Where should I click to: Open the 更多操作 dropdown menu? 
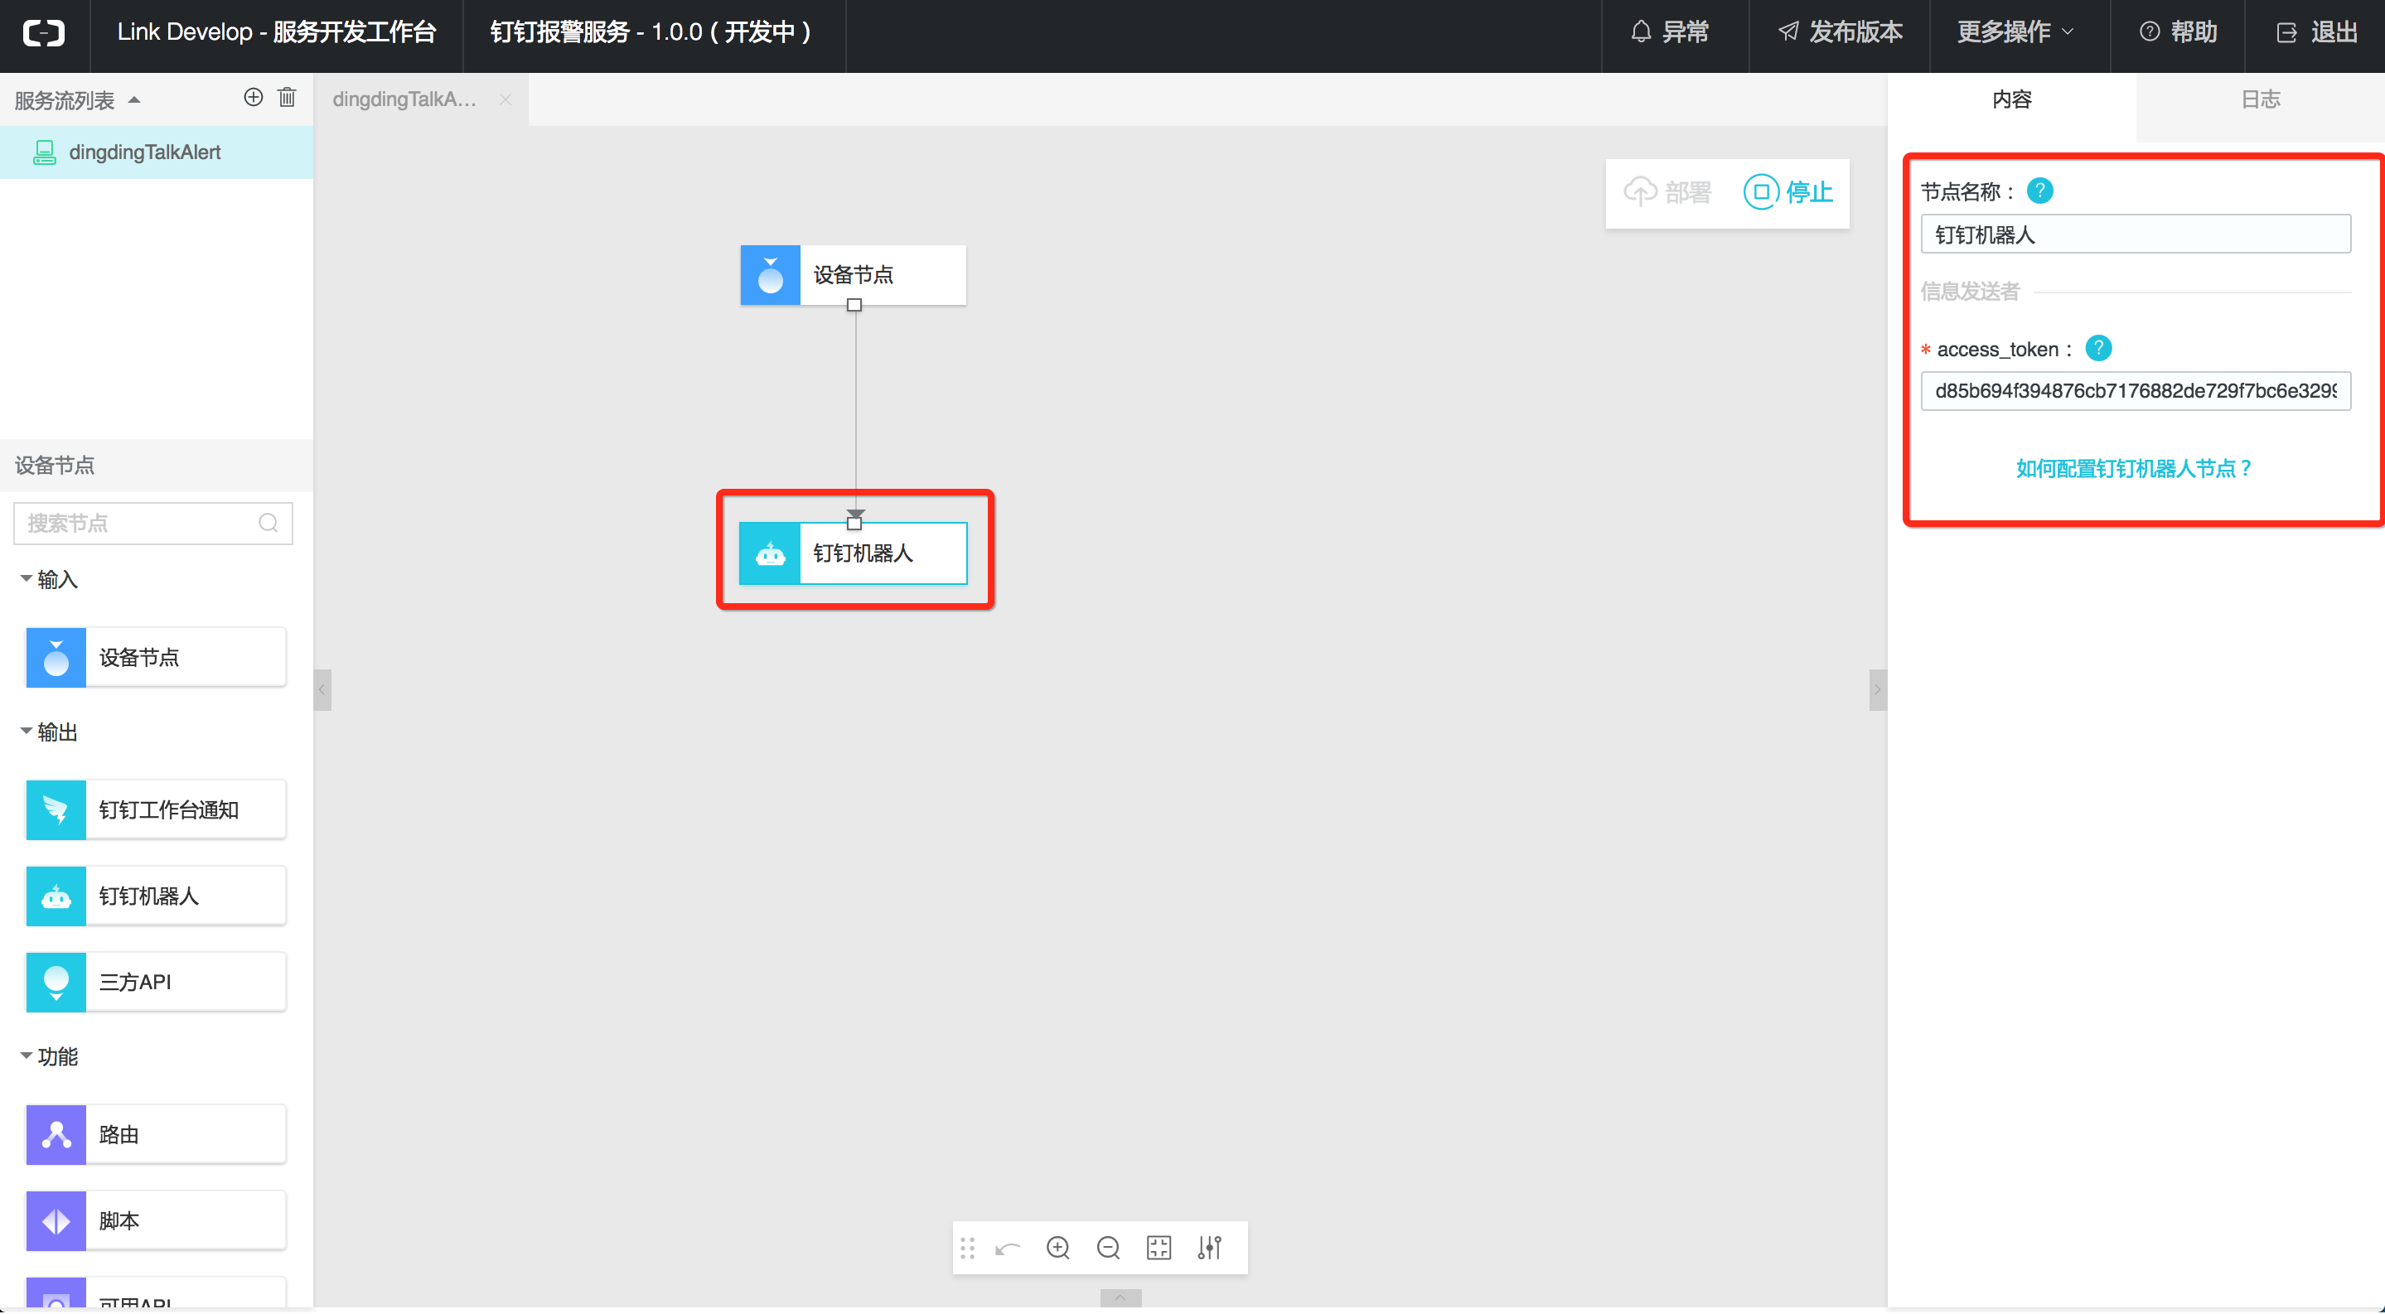2015,32
